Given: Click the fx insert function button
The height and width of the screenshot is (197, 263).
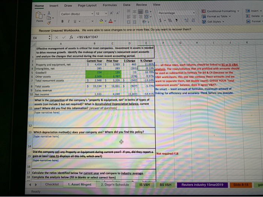Looking at the screenshot, I should (71, 38).
